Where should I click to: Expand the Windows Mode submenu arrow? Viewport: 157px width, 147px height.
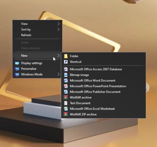click(x=58, y=74)
